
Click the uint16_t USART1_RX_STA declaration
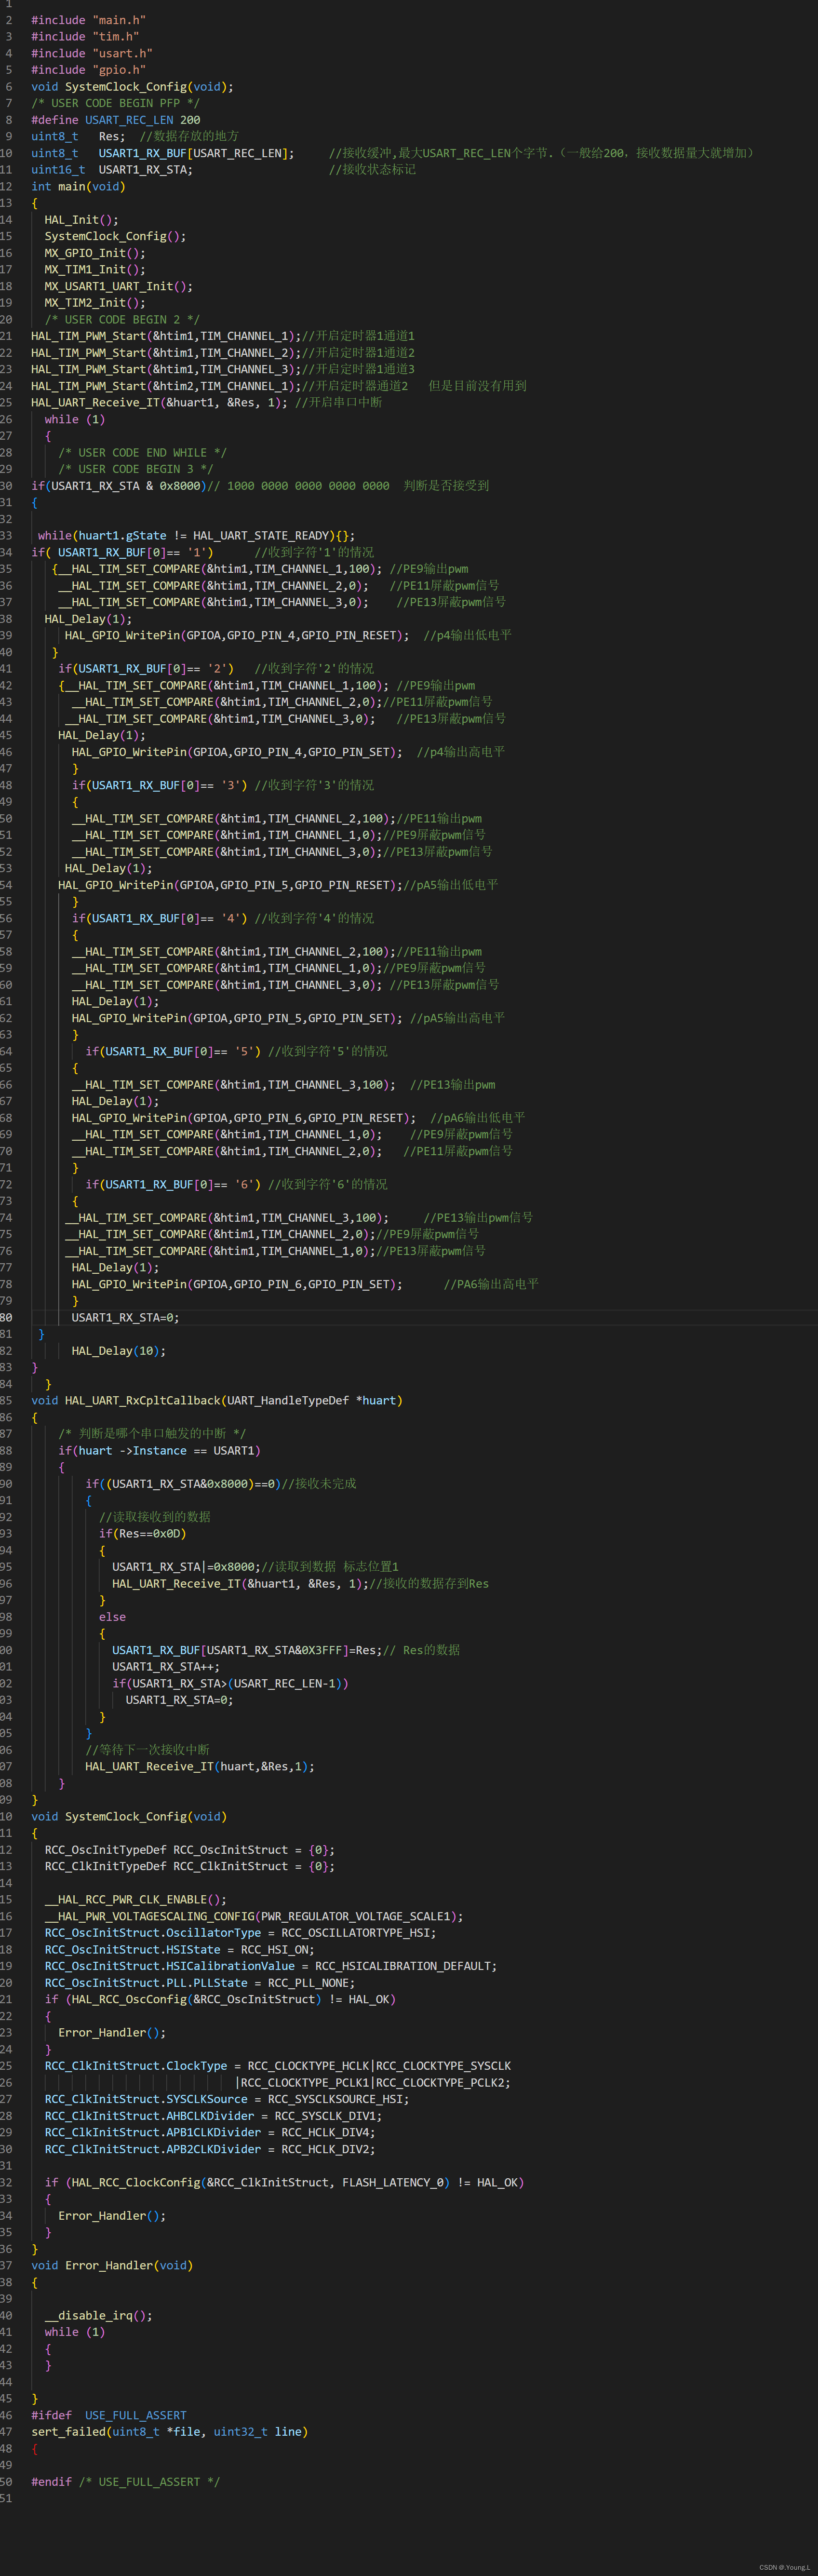(112, 170)
